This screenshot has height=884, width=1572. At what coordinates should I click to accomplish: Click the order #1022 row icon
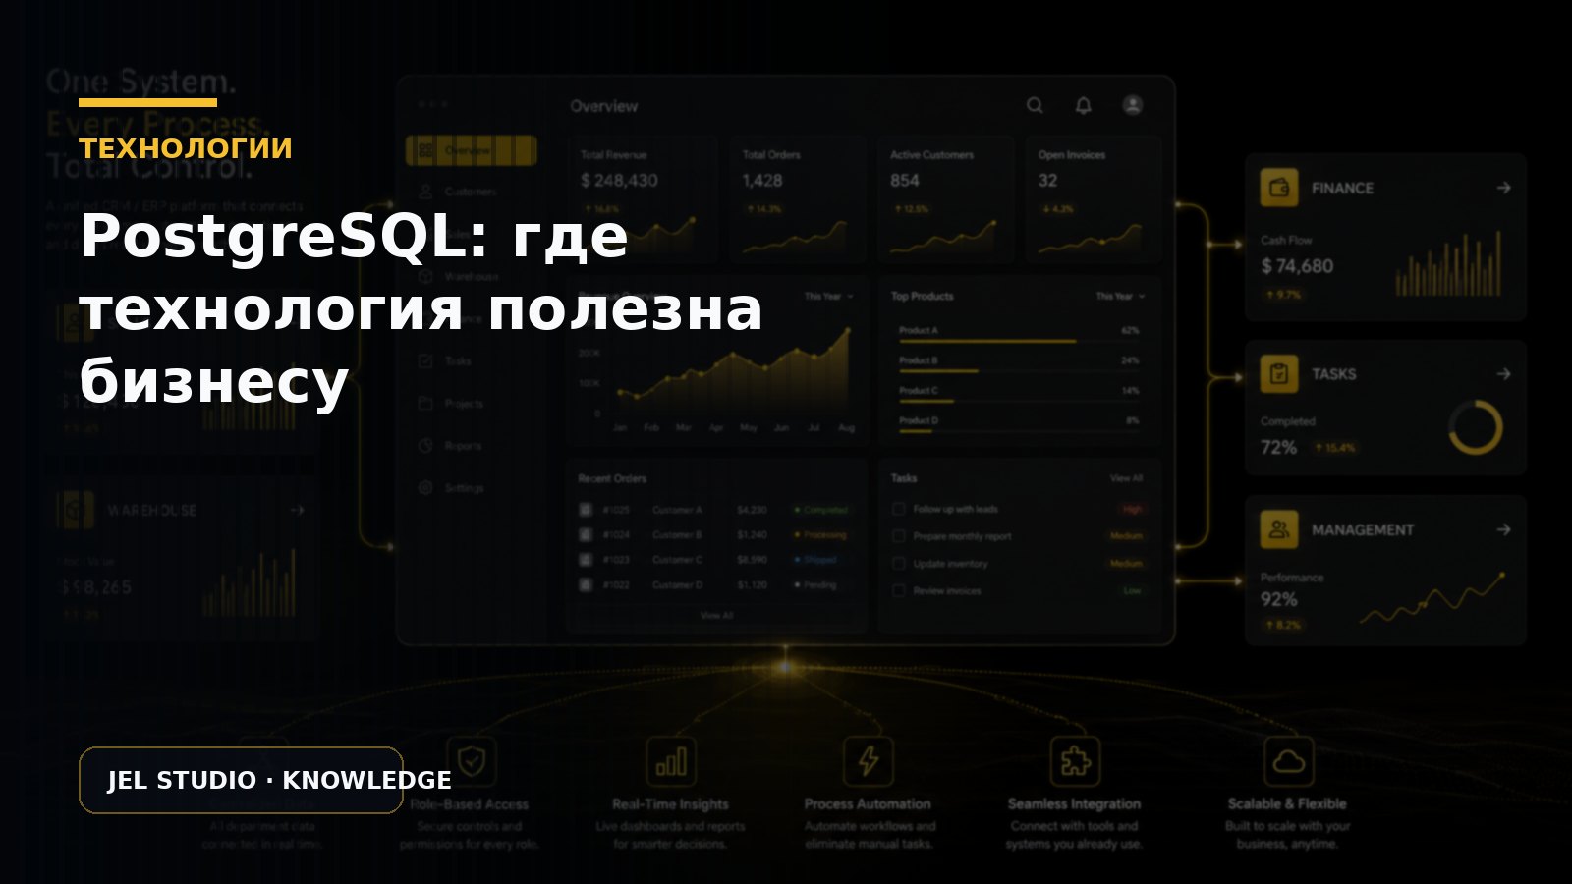586,584
